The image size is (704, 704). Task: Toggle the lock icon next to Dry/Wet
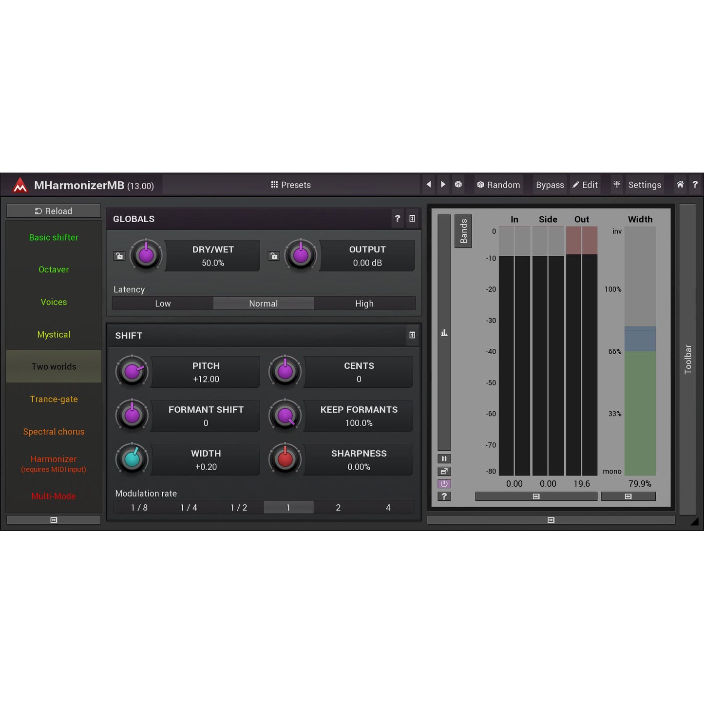119,255
